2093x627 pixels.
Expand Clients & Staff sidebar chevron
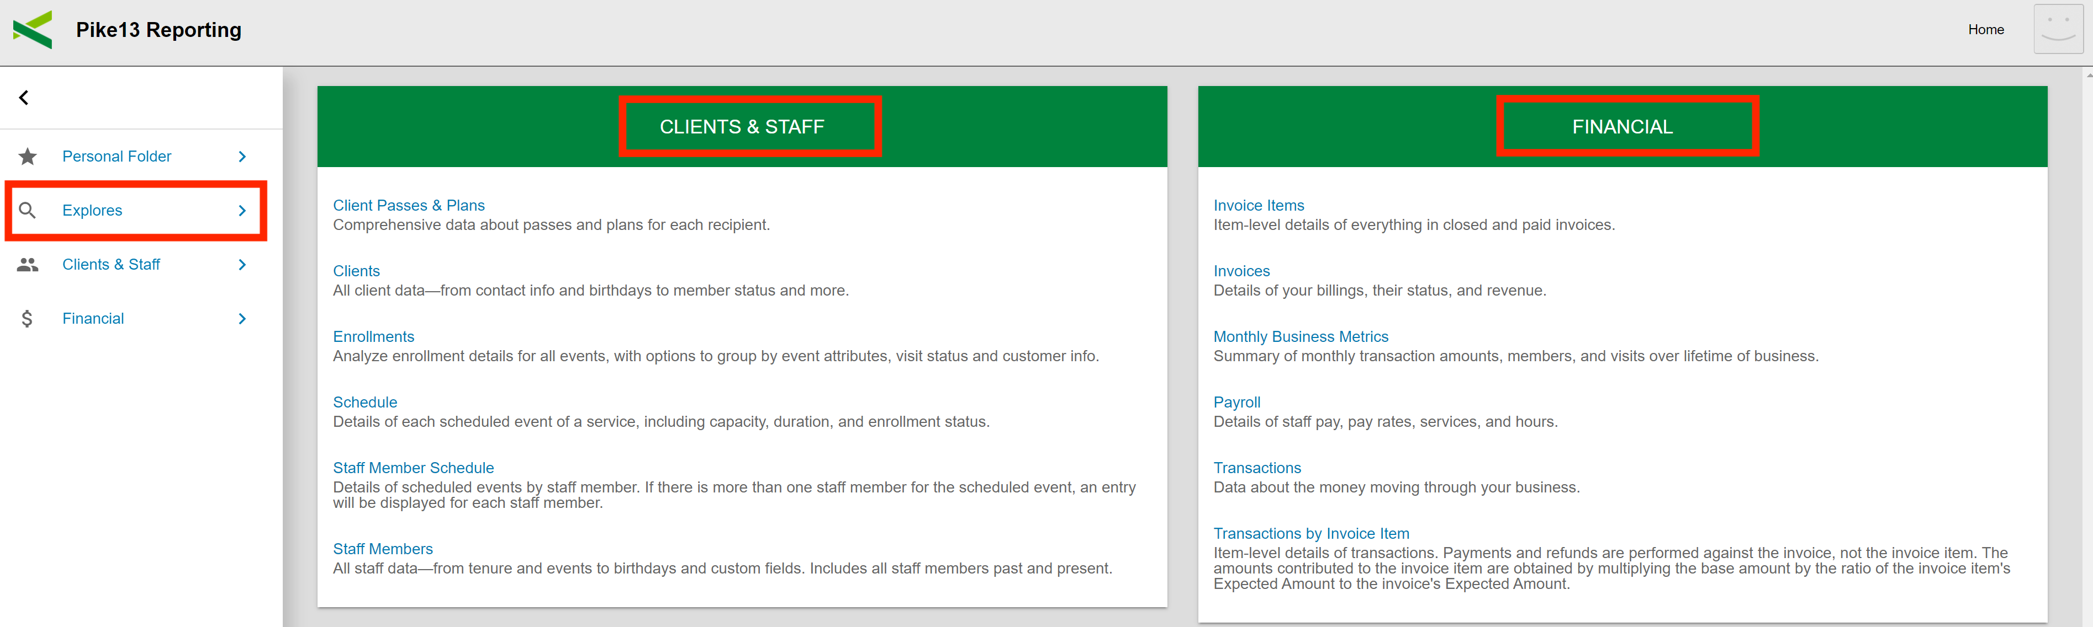tap(242, 265)
